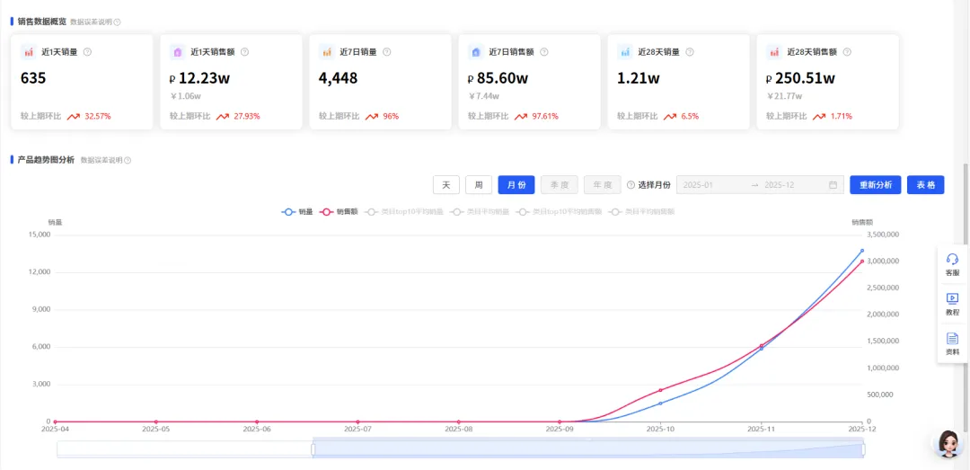The width and height of the screenshot is (970, 470).
Task: Click 2025-12 销量 data point on chart
Action: pos(862,251)
